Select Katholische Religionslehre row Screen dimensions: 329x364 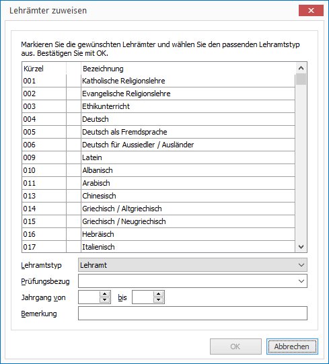point(158,81)
